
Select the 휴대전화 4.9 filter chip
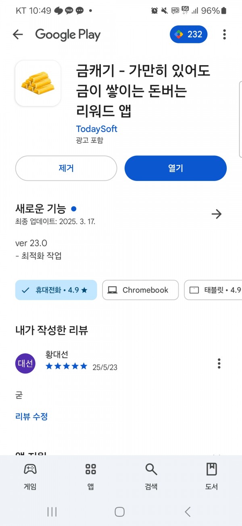[x=56, y=290]
